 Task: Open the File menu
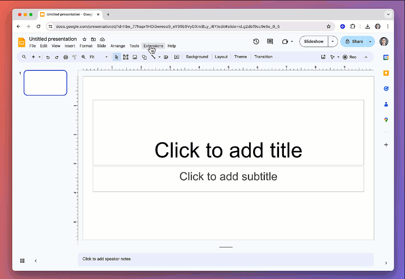click(32, 46)
